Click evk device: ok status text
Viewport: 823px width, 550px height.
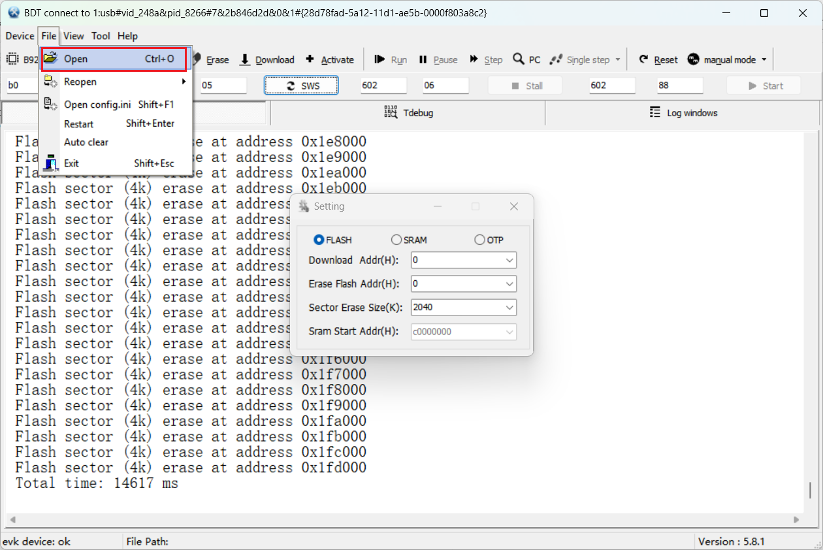click(37, 542)
